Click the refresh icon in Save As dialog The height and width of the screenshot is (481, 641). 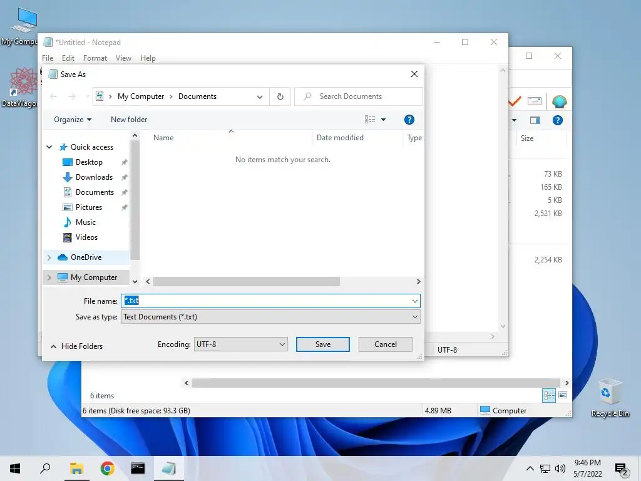coord(280,96)
